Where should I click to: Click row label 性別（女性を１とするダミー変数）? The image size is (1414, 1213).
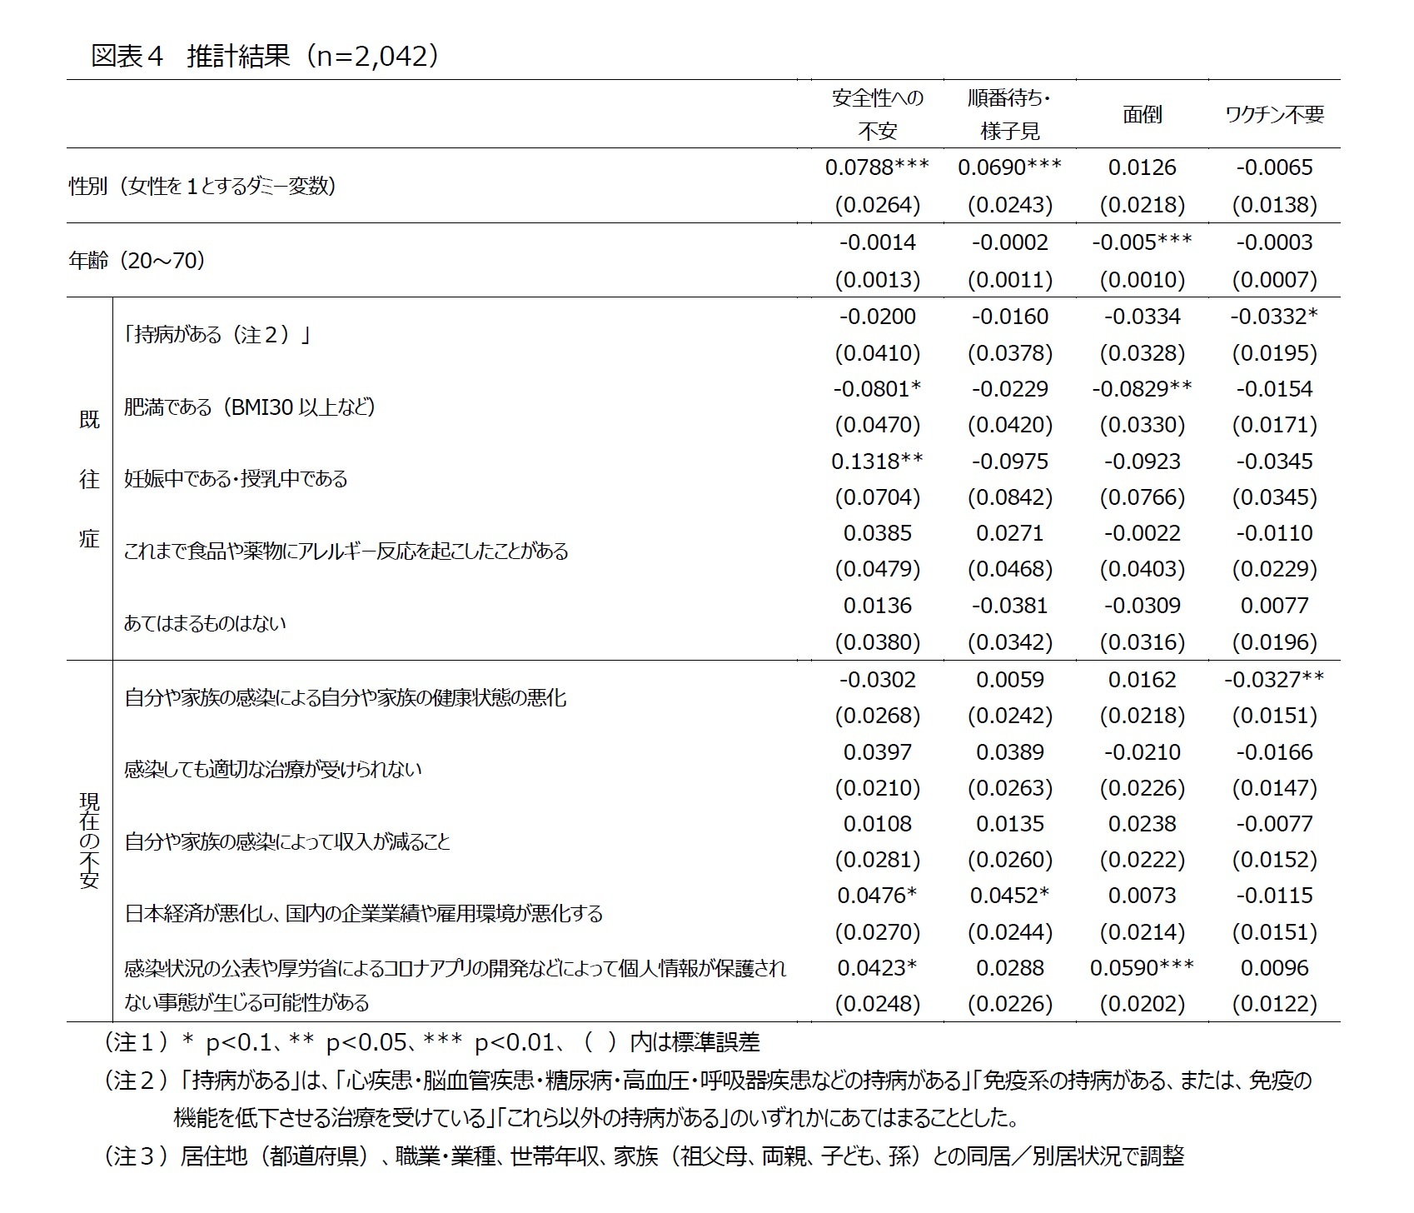click(x=202, y=186)
